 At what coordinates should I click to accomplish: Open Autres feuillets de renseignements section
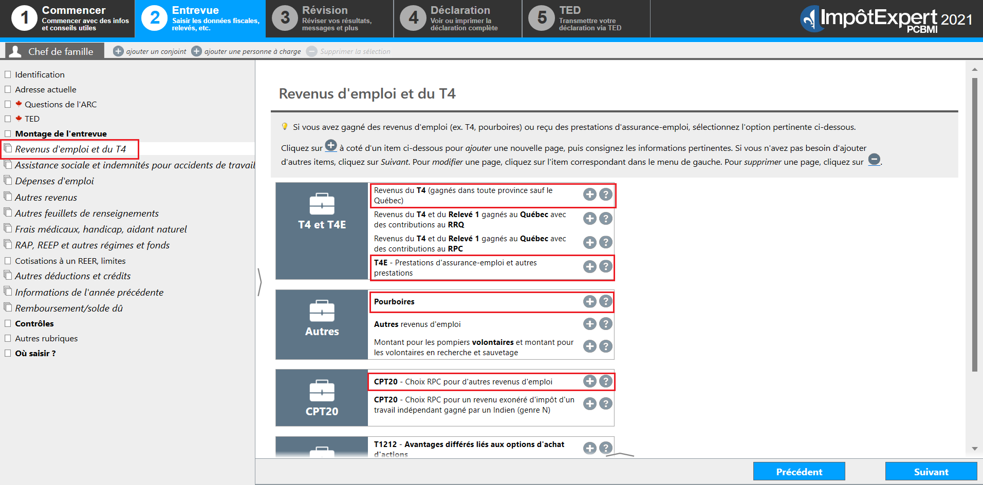(x=87, y=214)
